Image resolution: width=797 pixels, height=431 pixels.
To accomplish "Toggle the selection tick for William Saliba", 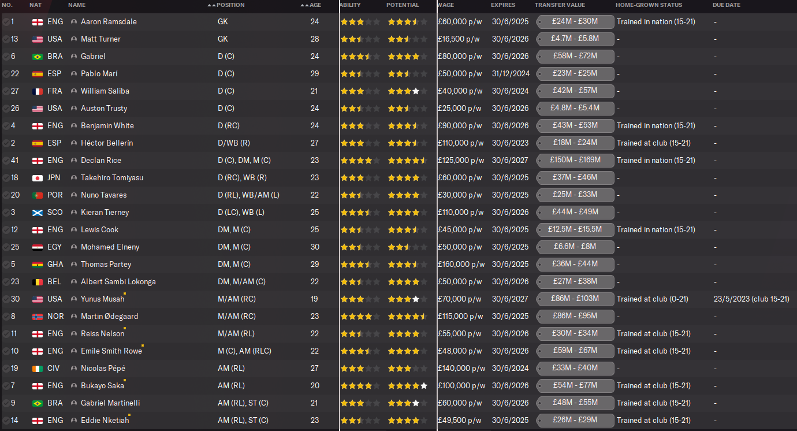I will tap(6, 91).
